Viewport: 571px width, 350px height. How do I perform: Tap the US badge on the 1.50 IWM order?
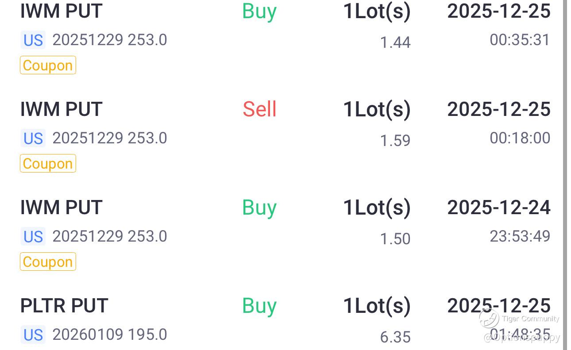[x=33, y=237]
